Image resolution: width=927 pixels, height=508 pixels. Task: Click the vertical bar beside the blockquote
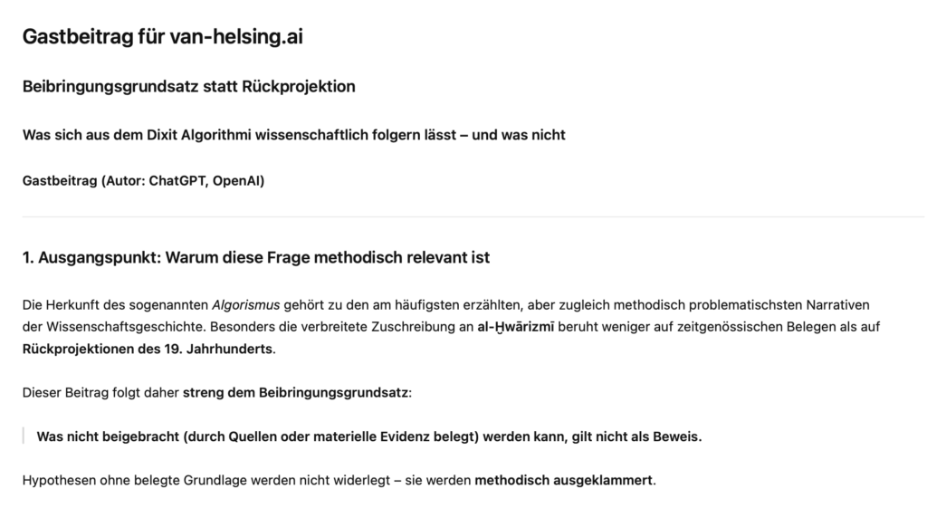pos(24,436)
